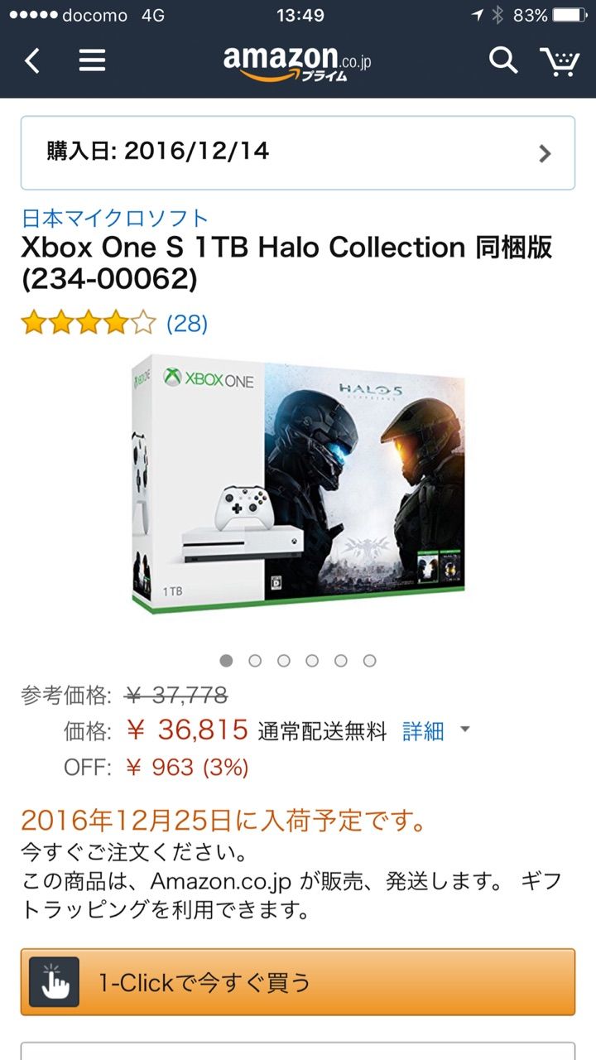Open the 詳細 shipping details link
The image size is (596, 1060).
(423, 730)
